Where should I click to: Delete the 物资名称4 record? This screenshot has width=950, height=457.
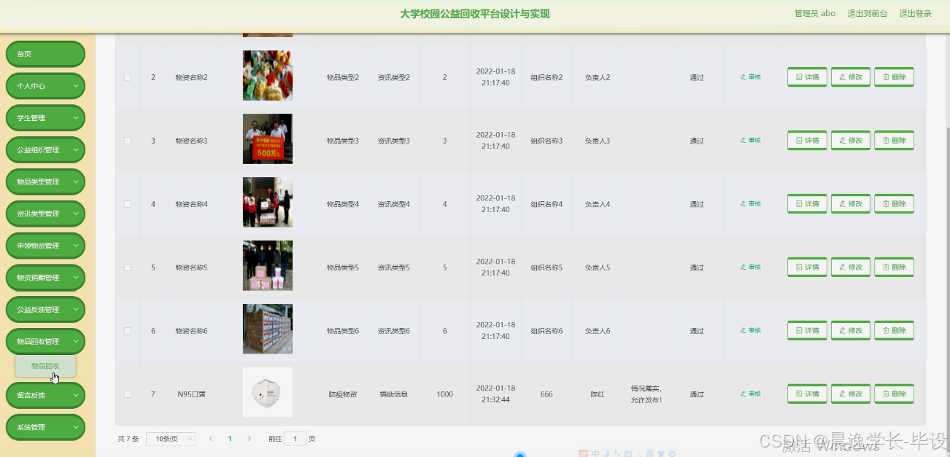click(894, 204)
